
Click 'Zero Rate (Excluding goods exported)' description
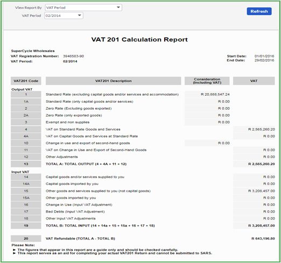(79, 109)
